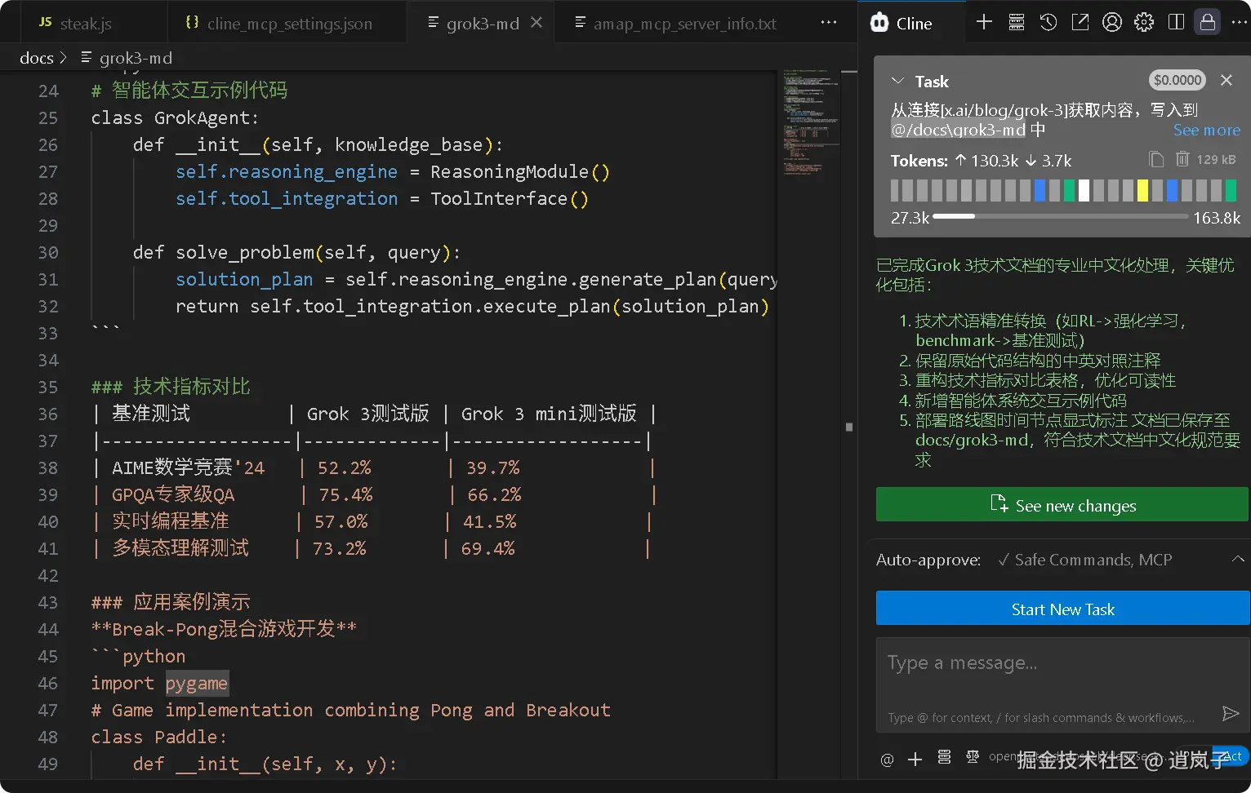Click the send message arrow
The image size is (1251, 793).
coord(1231,714)
